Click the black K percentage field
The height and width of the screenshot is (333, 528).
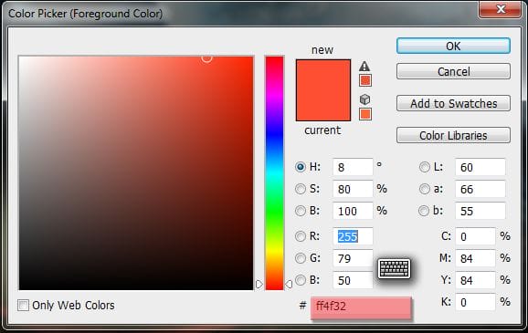(x=475, y=302)
